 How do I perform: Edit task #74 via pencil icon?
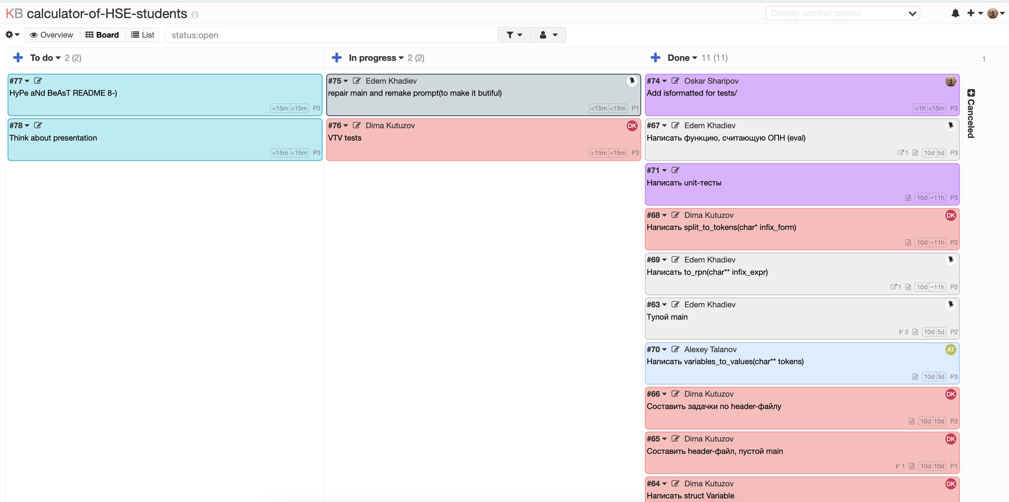[x=675, y=81]
